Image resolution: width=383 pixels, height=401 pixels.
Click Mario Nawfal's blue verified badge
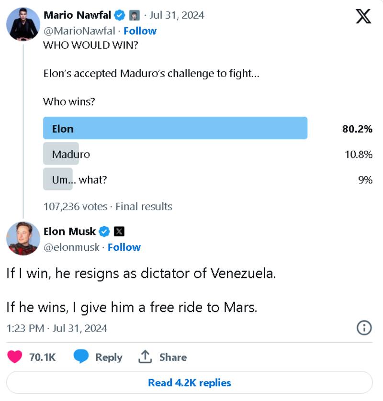[119, 15]
